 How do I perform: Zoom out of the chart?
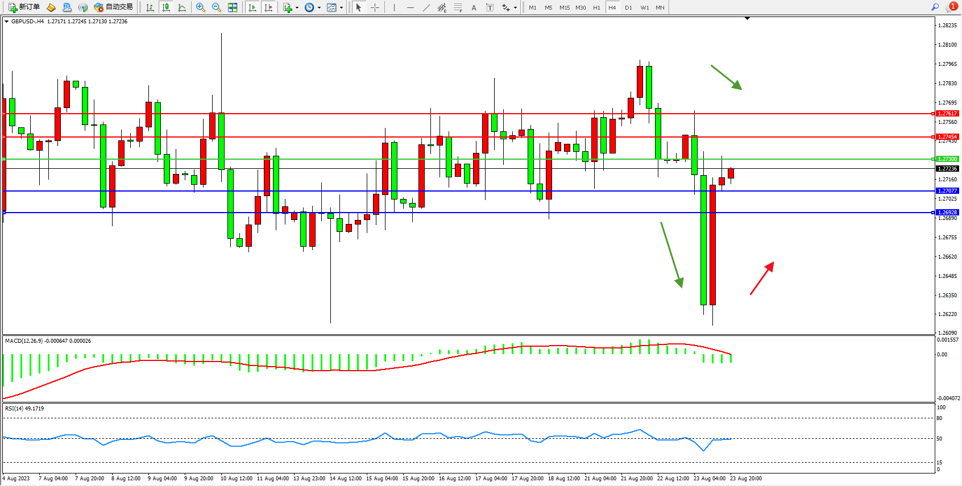coord(216,7)
